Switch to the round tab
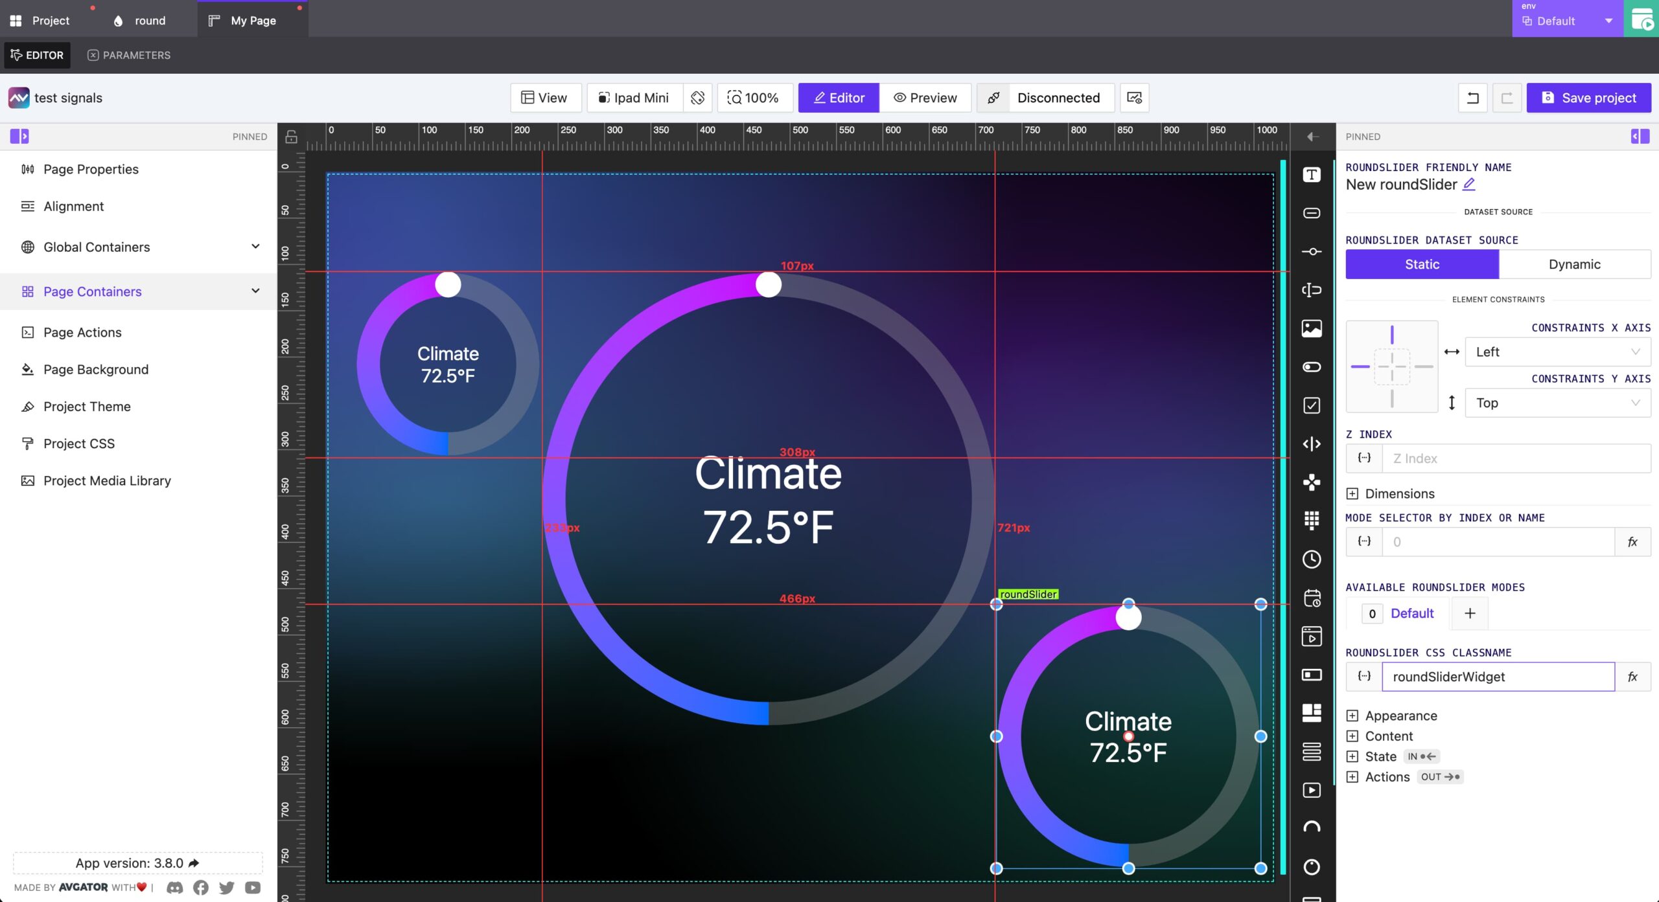 pyautogui.click(x=149, y=21)
